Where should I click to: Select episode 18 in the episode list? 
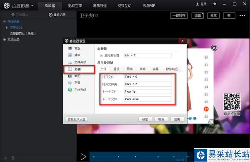point(206,116)
